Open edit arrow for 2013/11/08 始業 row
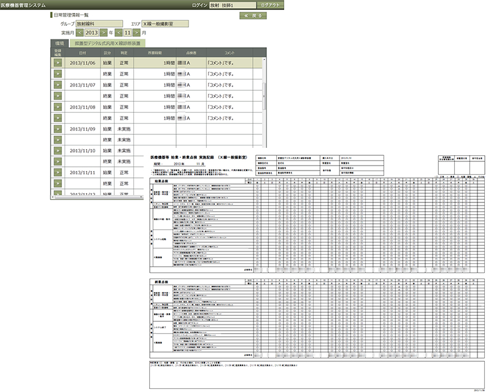This screenshot has width=491, height=392. click(58, 107)
